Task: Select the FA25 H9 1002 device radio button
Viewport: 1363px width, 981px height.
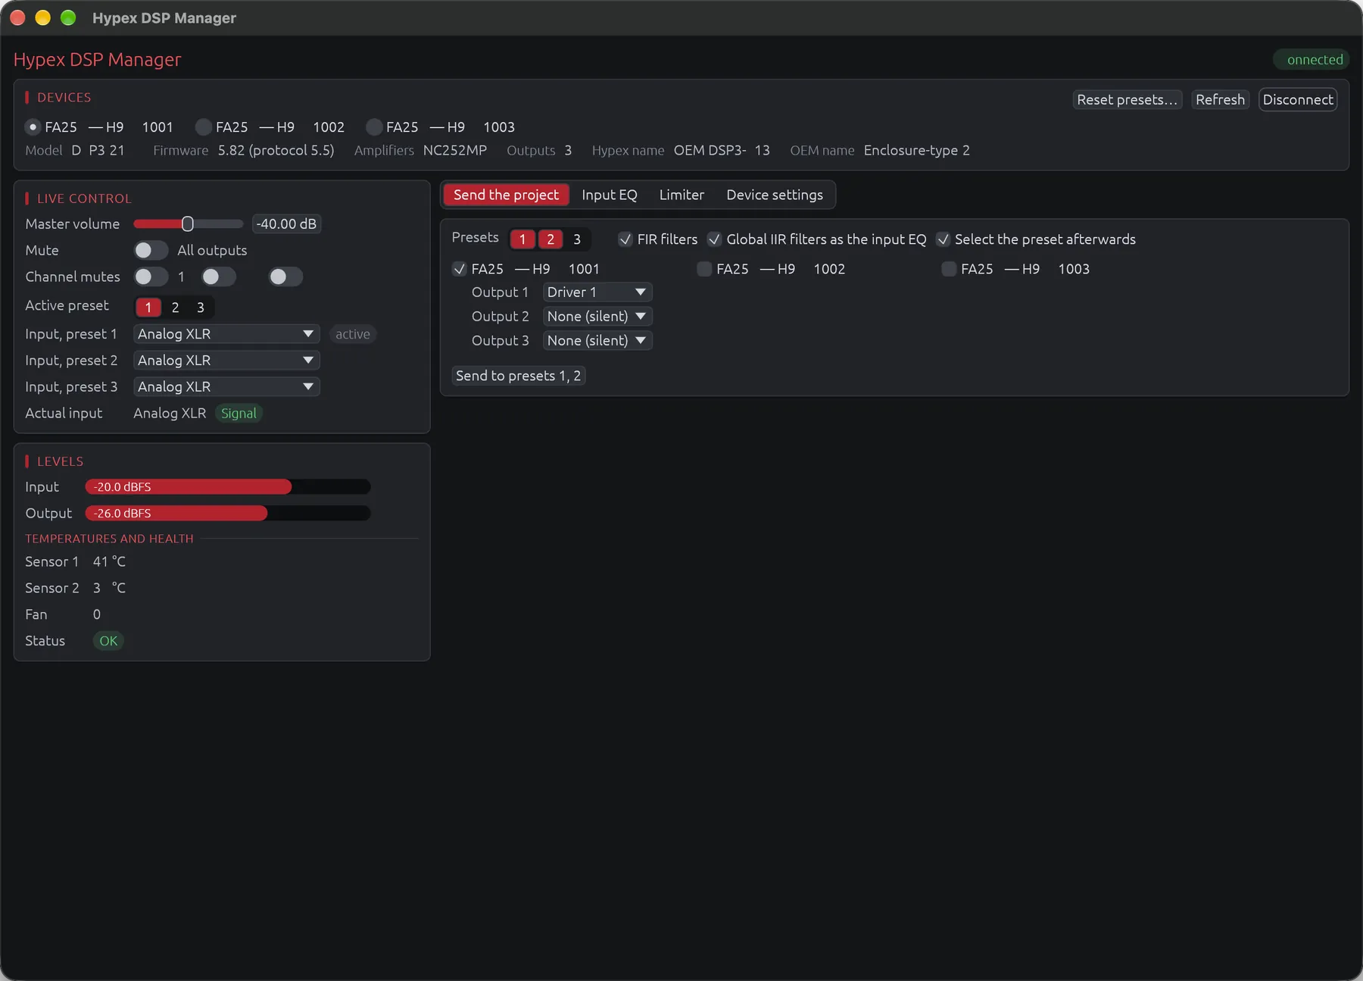Action: (x=204, y=127)
